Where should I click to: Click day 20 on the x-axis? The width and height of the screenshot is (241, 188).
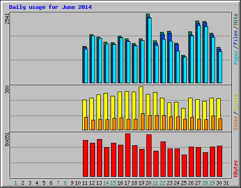coord(148,183)
